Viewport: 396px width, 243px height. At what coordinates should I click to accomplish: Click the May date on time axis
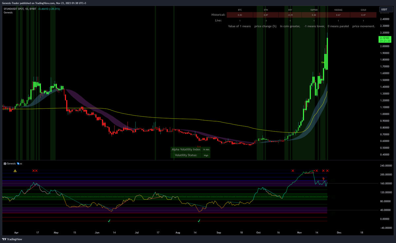click(56, 232)
